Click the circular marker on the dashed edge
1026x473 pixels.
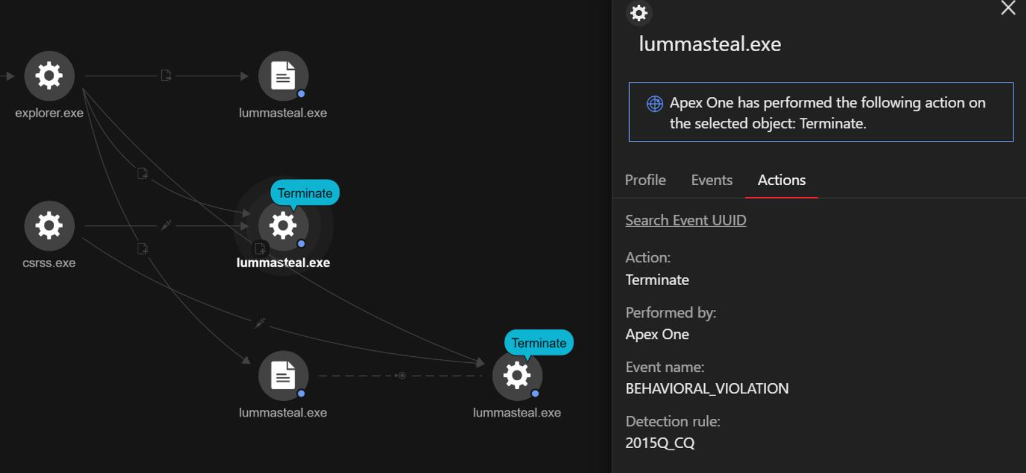[x=402, y=375]
